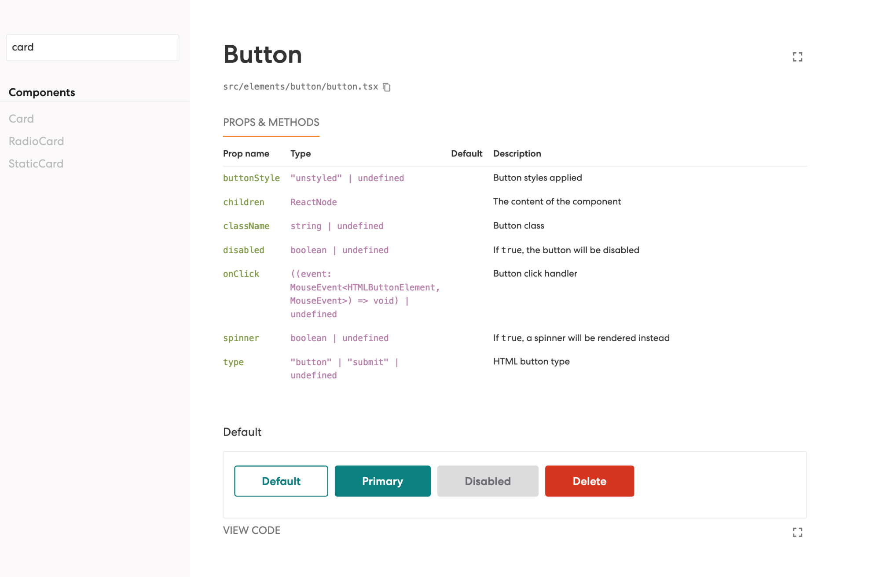Click the grey Disabled button
The height and width of the screenshot is (577, 880).
pos(488,481)
